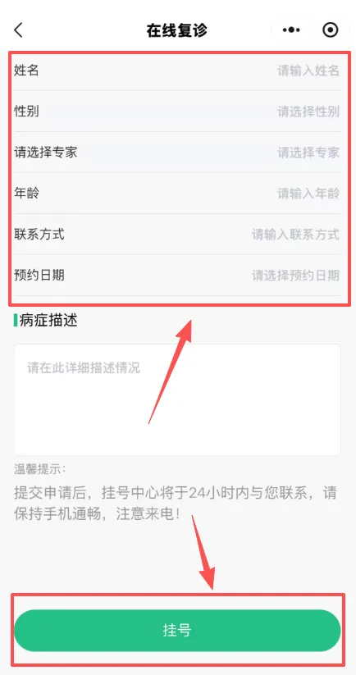Click the 在线复诊 page title
This screenshot has width=356, height=675.
pos(177,30)
